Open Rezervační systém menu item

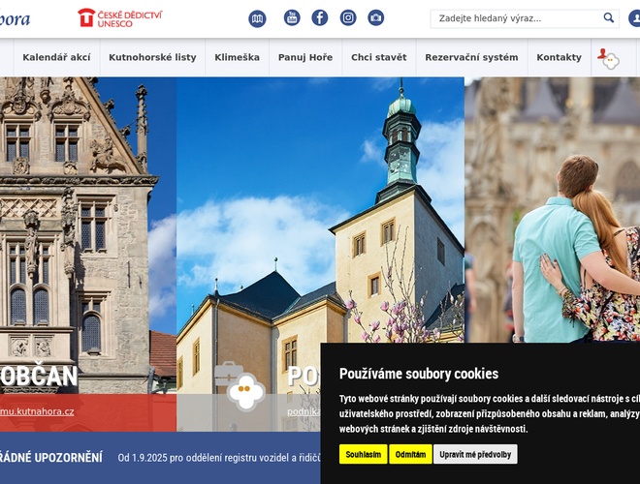[471, 58]
